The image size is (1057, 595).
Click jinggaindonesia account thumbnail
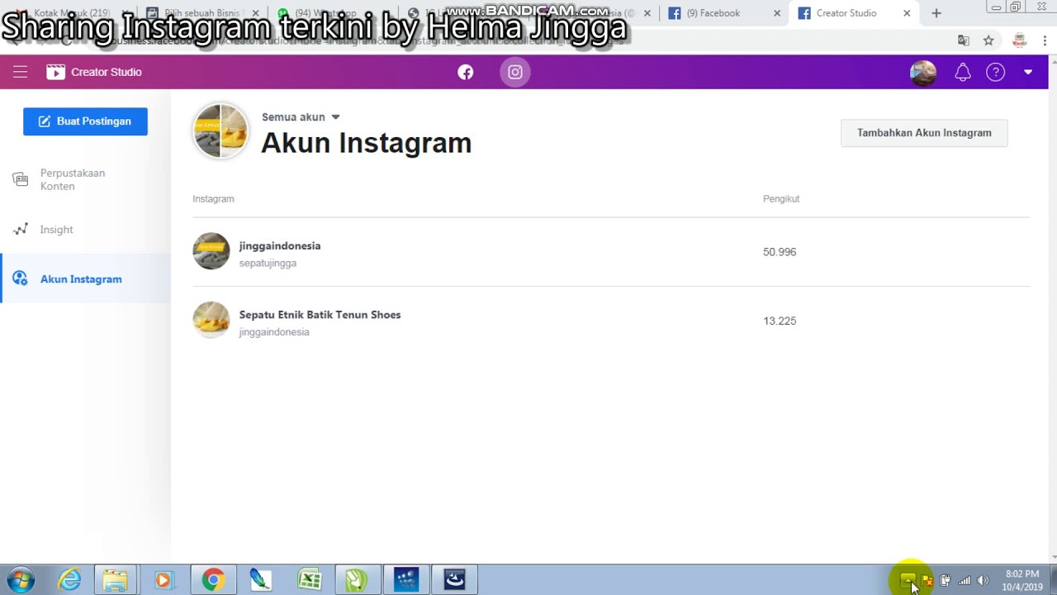coord(211,251)
